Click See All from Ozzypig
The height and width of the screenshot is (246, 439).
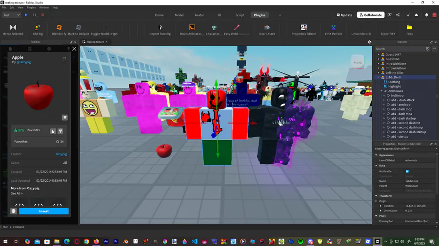[17, 193]
